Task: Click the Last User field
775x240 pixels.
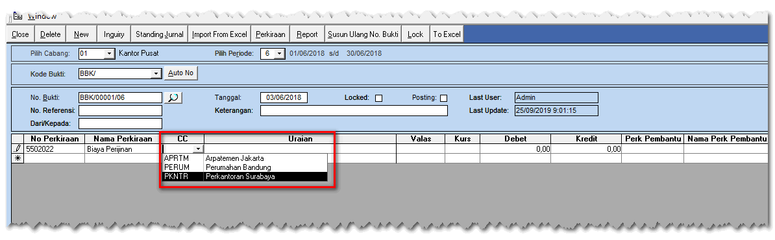Action: pos(556,98)
